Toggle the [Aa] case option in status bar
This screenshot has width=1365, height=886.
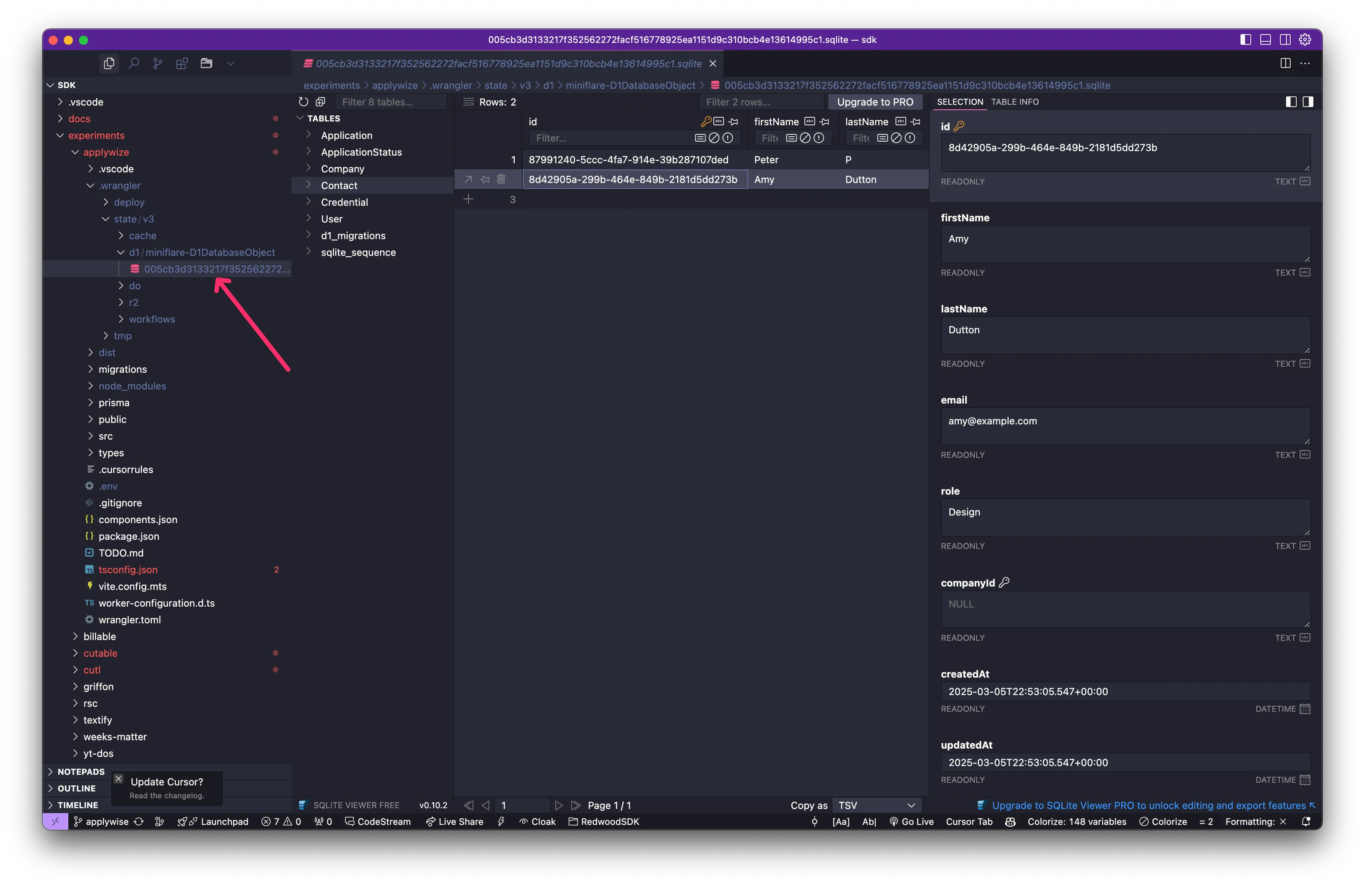[x=841, y=822]
